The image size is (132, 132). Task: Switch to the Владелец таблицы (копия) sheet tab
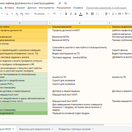(75, 129)
